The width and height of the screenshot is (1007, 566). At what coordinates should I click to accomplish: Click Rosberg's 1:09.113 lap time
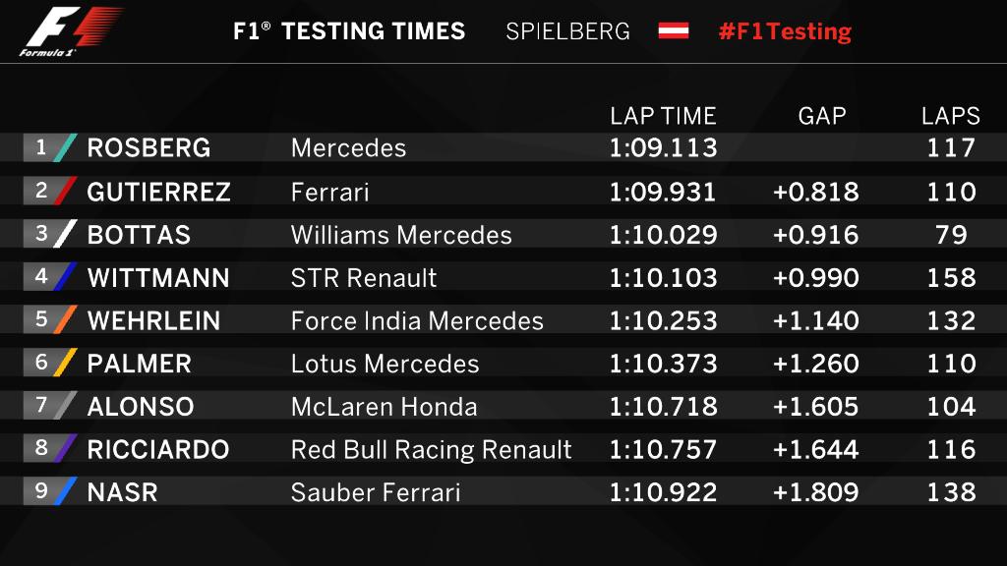pyautogui.click(x=663, y=148)
